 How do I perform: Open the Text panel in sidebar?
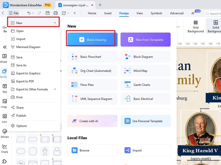(5, 88)
